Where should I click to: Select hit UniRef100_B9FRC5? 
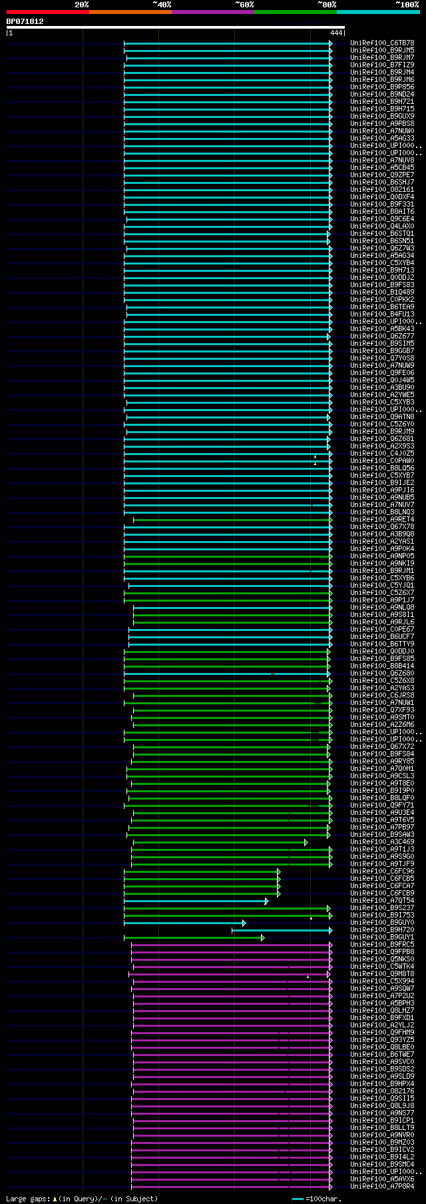coord(382,945)
